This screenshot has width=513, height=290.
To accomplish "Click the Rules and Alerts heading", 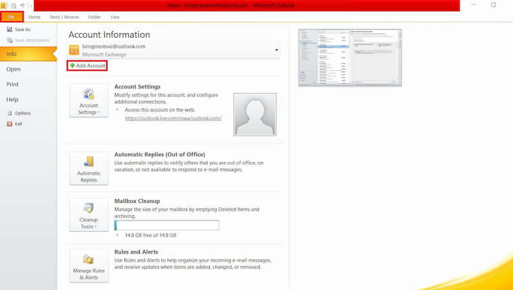I will point(136,252).
